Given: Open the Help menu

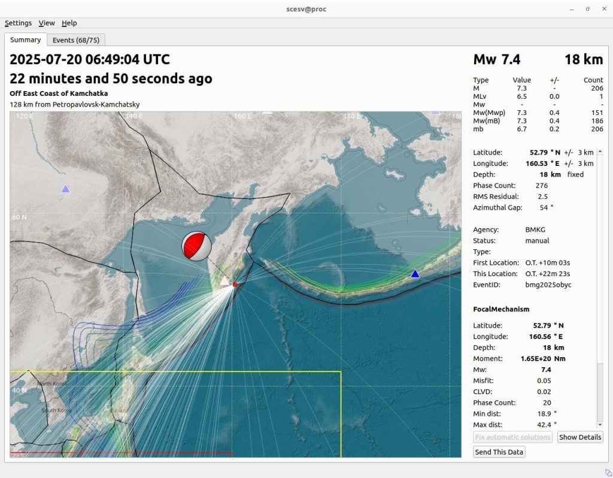Looking at the screenshot, I should (69, 23).
